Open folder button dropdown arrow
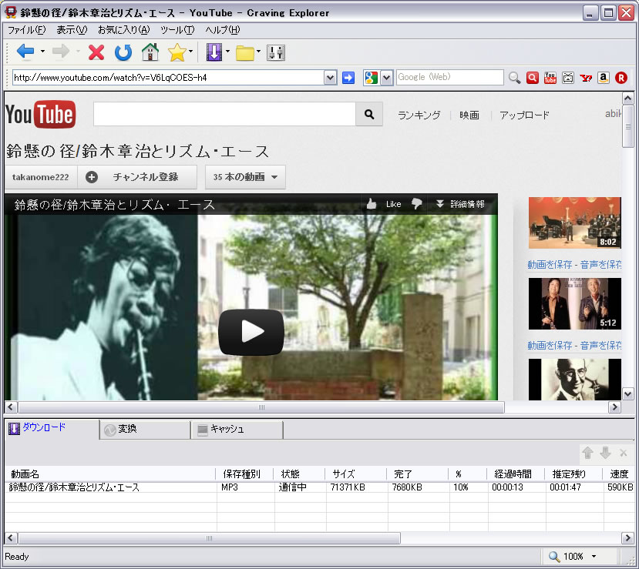The image size is (639, 569). [x=258, y=52]
